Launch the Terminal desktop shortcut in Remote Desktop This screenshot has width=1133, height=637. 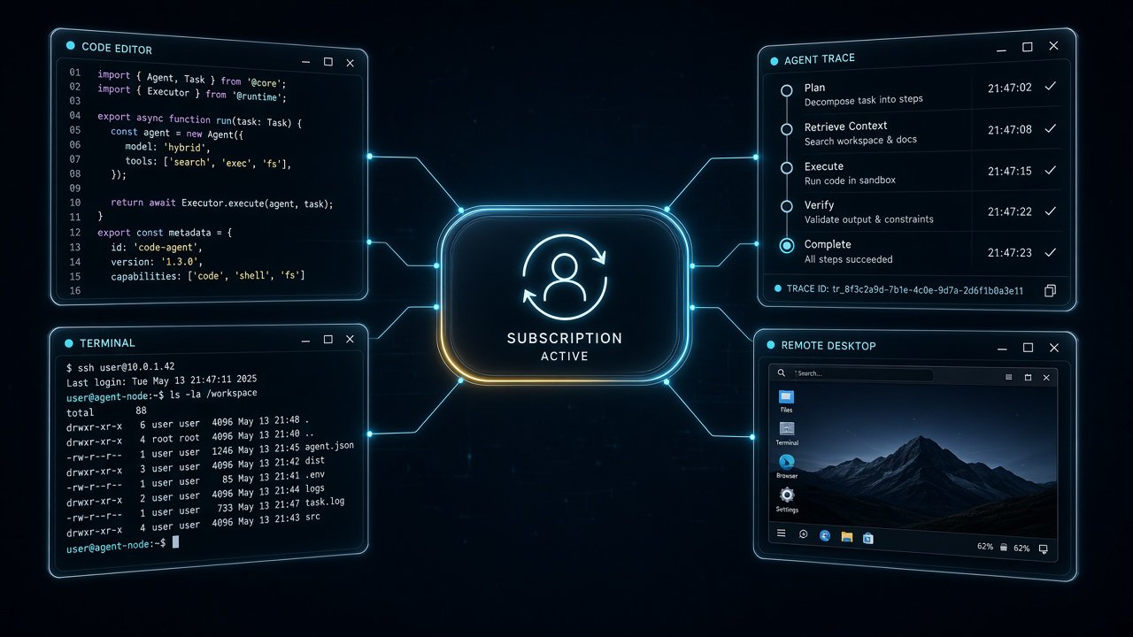(x=786, y=429)
